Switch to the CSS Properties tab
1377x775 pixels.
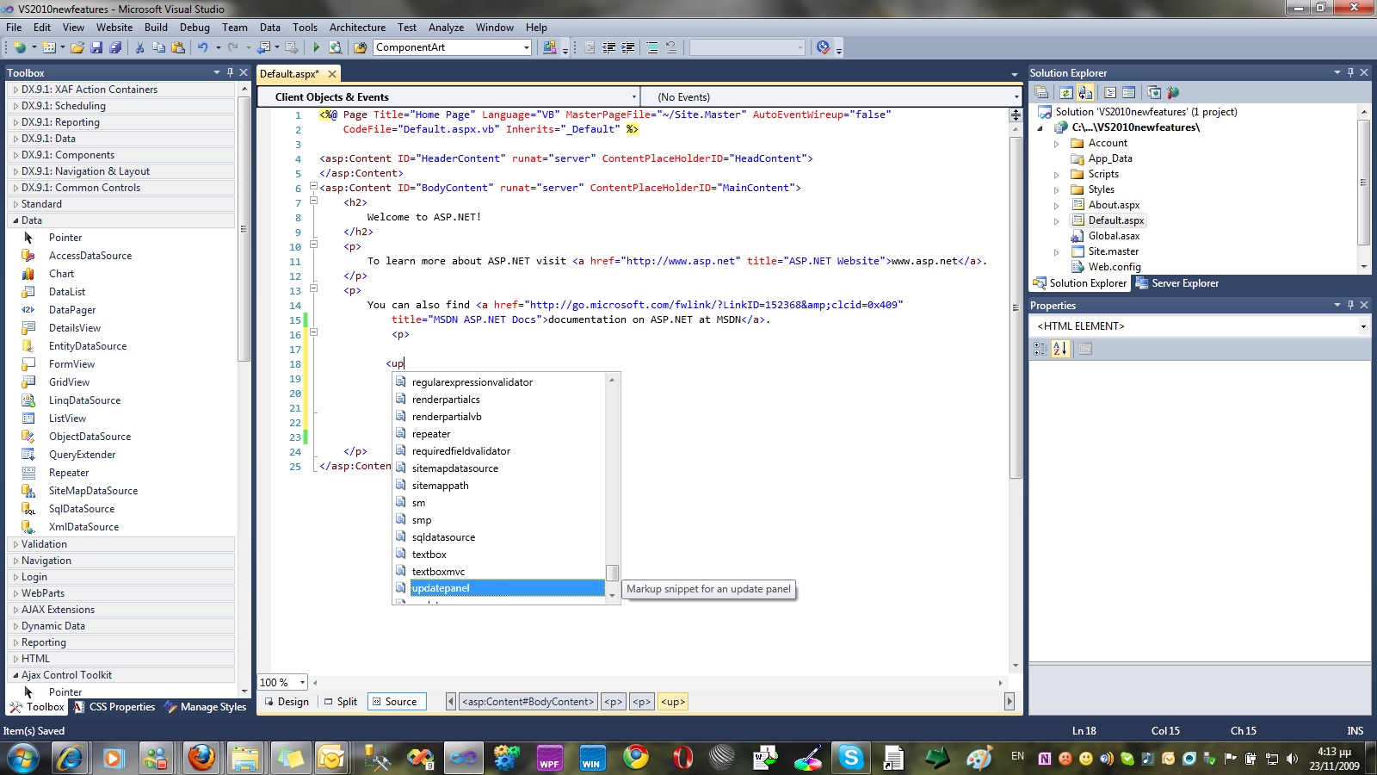point(114,707)
